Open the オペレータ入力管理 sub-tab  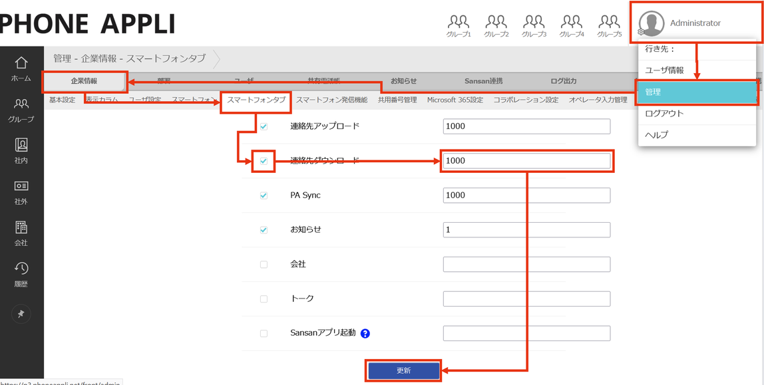(598, 100)
